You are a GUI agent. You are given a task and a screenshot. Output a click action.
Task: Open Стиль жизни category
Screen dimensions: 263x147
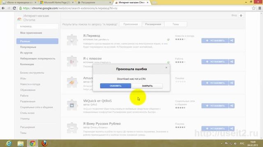click(x=27, y=113)
